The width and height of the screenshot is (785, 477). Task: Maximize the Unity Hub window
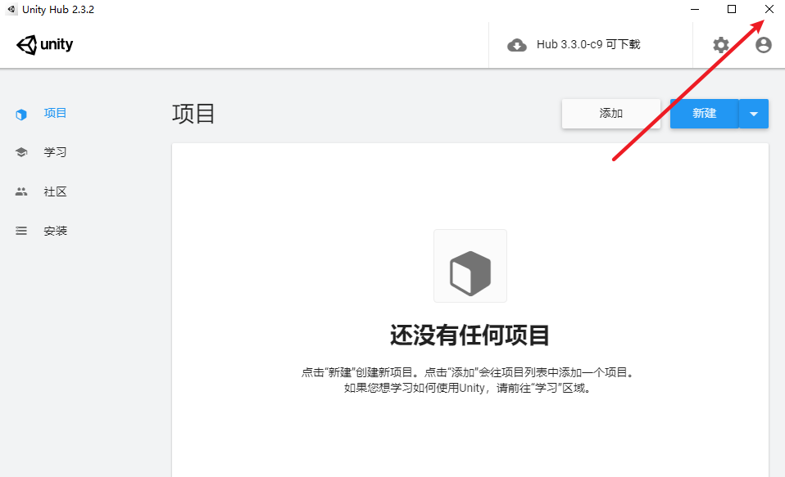point(732,9)
